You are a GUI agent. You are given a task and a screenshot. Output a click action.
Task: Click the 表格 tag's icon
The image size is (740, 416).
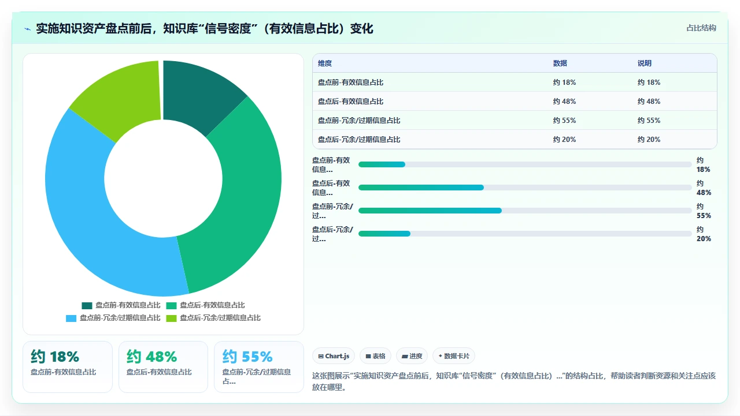coord(368,357)
